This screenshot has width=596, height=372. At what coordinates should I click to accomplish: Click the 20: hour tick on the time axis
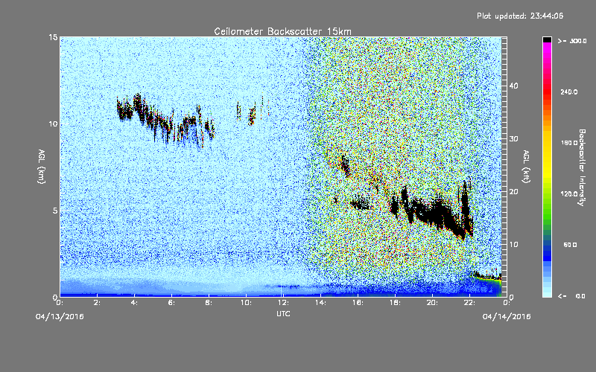point(432,303)
